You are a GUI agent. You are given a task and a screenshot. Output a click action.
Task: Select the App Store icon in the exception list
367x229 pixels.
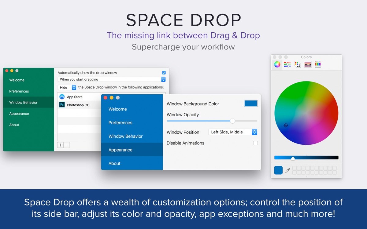62,97
